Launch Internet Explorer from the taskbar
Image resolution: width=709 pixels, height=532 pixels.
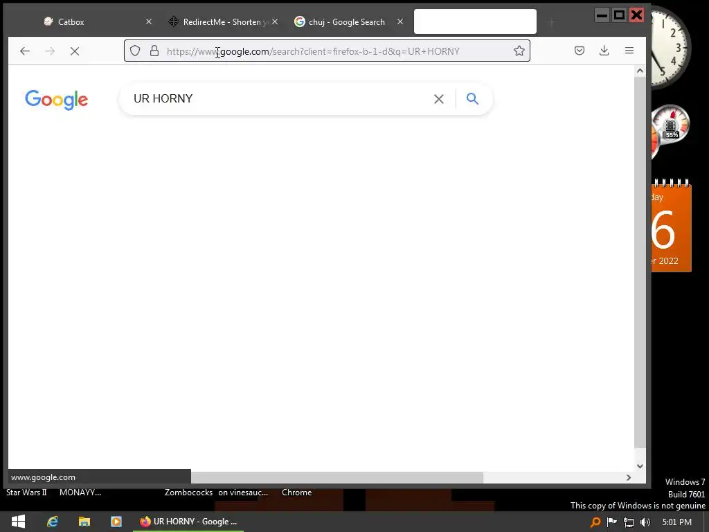point(53,522)
